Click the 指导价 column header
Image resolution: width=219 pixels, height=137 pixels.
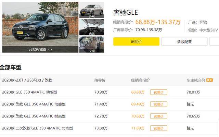click(100, 80)
